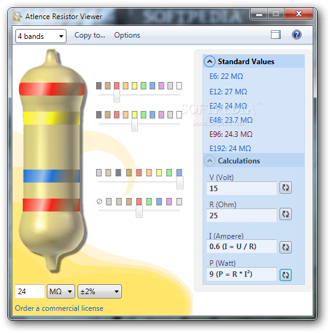Pick red swatch in multiplier row
The width and height of the screenshot is (330, 333).
[x=139, y=173]
